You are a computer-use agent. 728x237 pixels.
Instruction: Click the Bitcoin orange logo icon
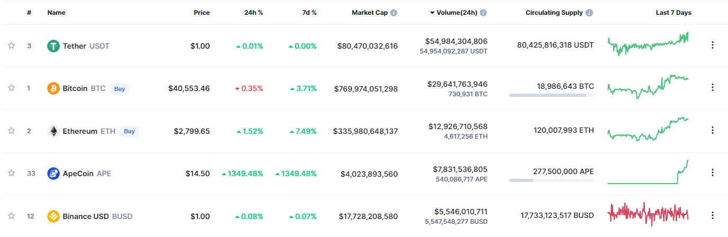[x=53, y=88]
